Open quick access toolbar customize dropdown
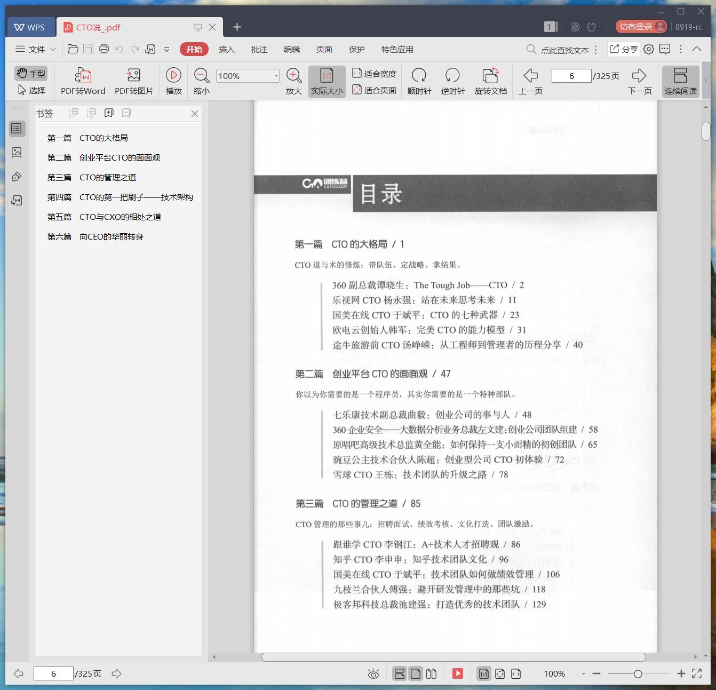The width and height of the screenshot is (716, 690). [x=167, y=49]
